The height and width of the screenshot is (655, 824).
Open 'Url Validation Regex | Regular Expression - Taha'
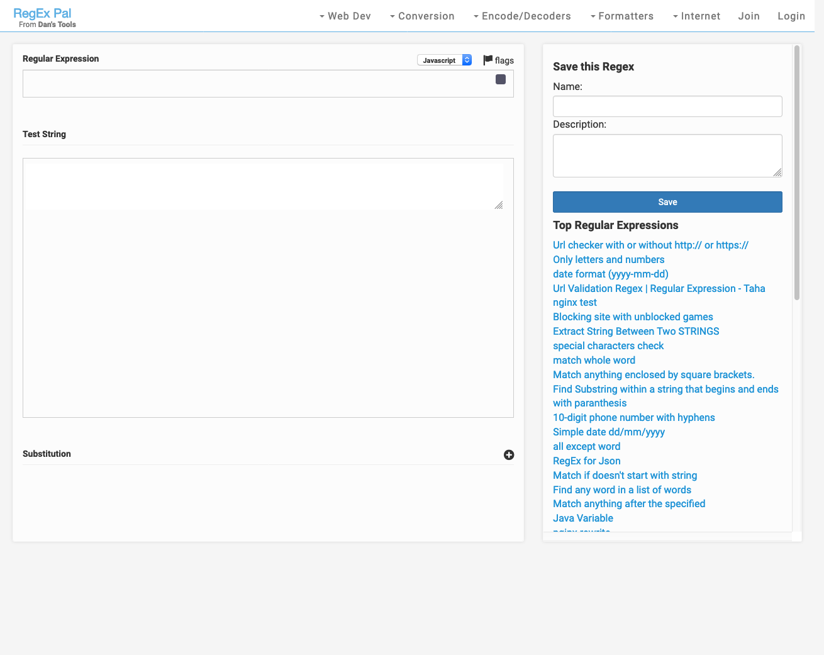(x=659, y=289)
